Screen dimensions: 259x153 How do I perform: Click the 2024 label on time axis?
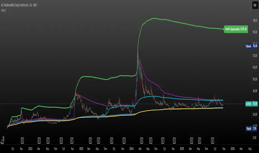click(131, 149)
